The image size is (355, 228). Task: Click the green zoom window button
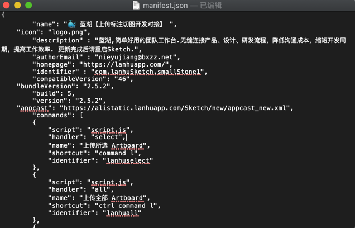click(28, 5)
